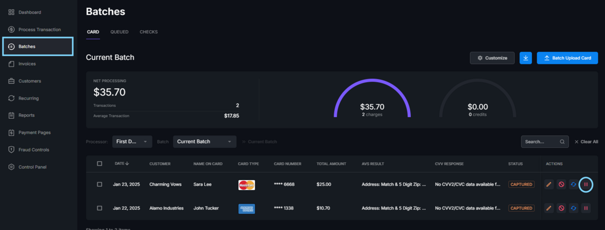
Task: Sort the table by Date column
Action: [x=122, y=164]
